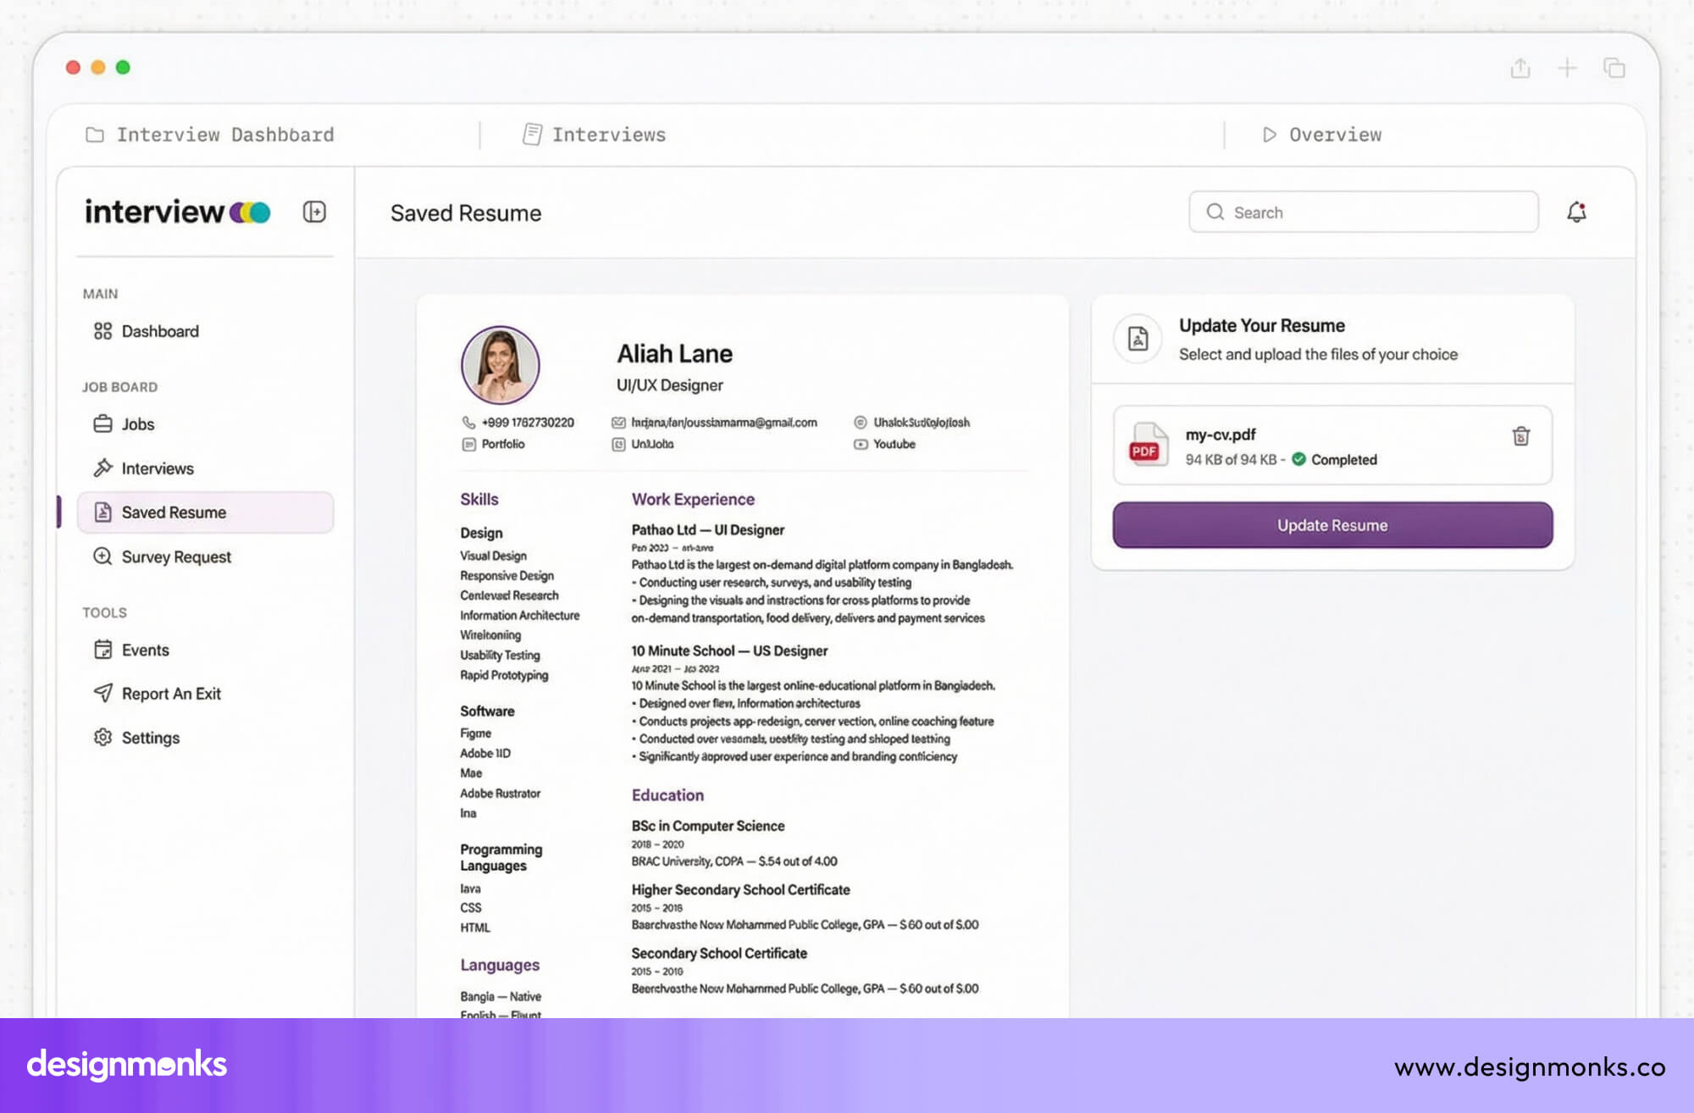The image size is (1694, 1113).
Task: Click the Update Resume button
Action: coord(1331,525)
